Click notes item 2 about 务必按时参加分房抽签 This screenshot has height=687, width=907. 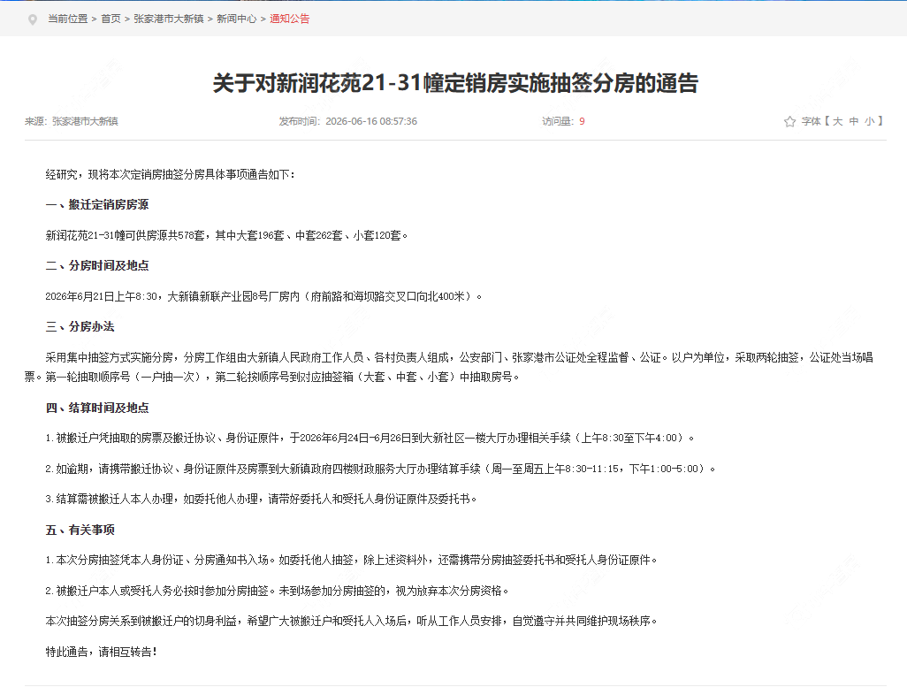[x=277, y=591]
